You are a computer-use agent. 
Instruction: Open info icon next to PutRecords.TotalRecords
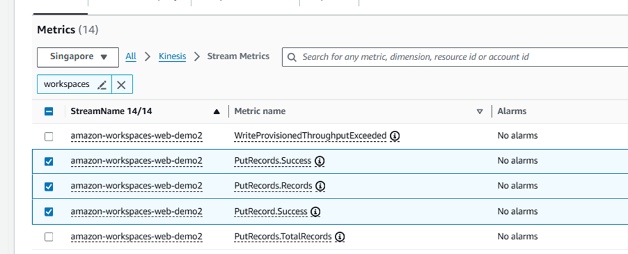pos(340,237)
